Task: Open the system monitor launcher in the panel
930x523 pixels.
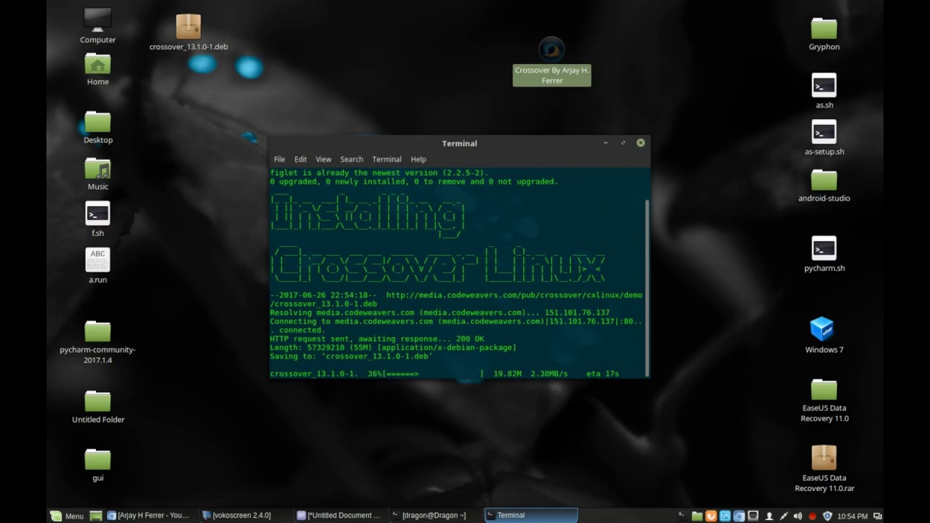Action: click(x=725, y=516)
